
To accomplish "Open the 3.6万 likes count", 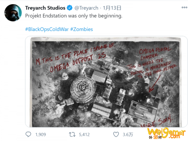I will pyautogui.click(x=128, y=134).
